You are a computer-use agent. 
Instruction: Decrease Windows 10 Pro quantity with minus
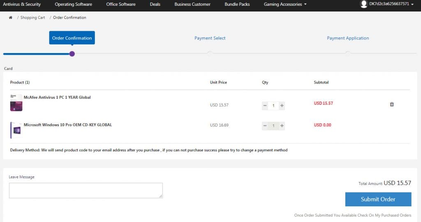click(265, 125)
